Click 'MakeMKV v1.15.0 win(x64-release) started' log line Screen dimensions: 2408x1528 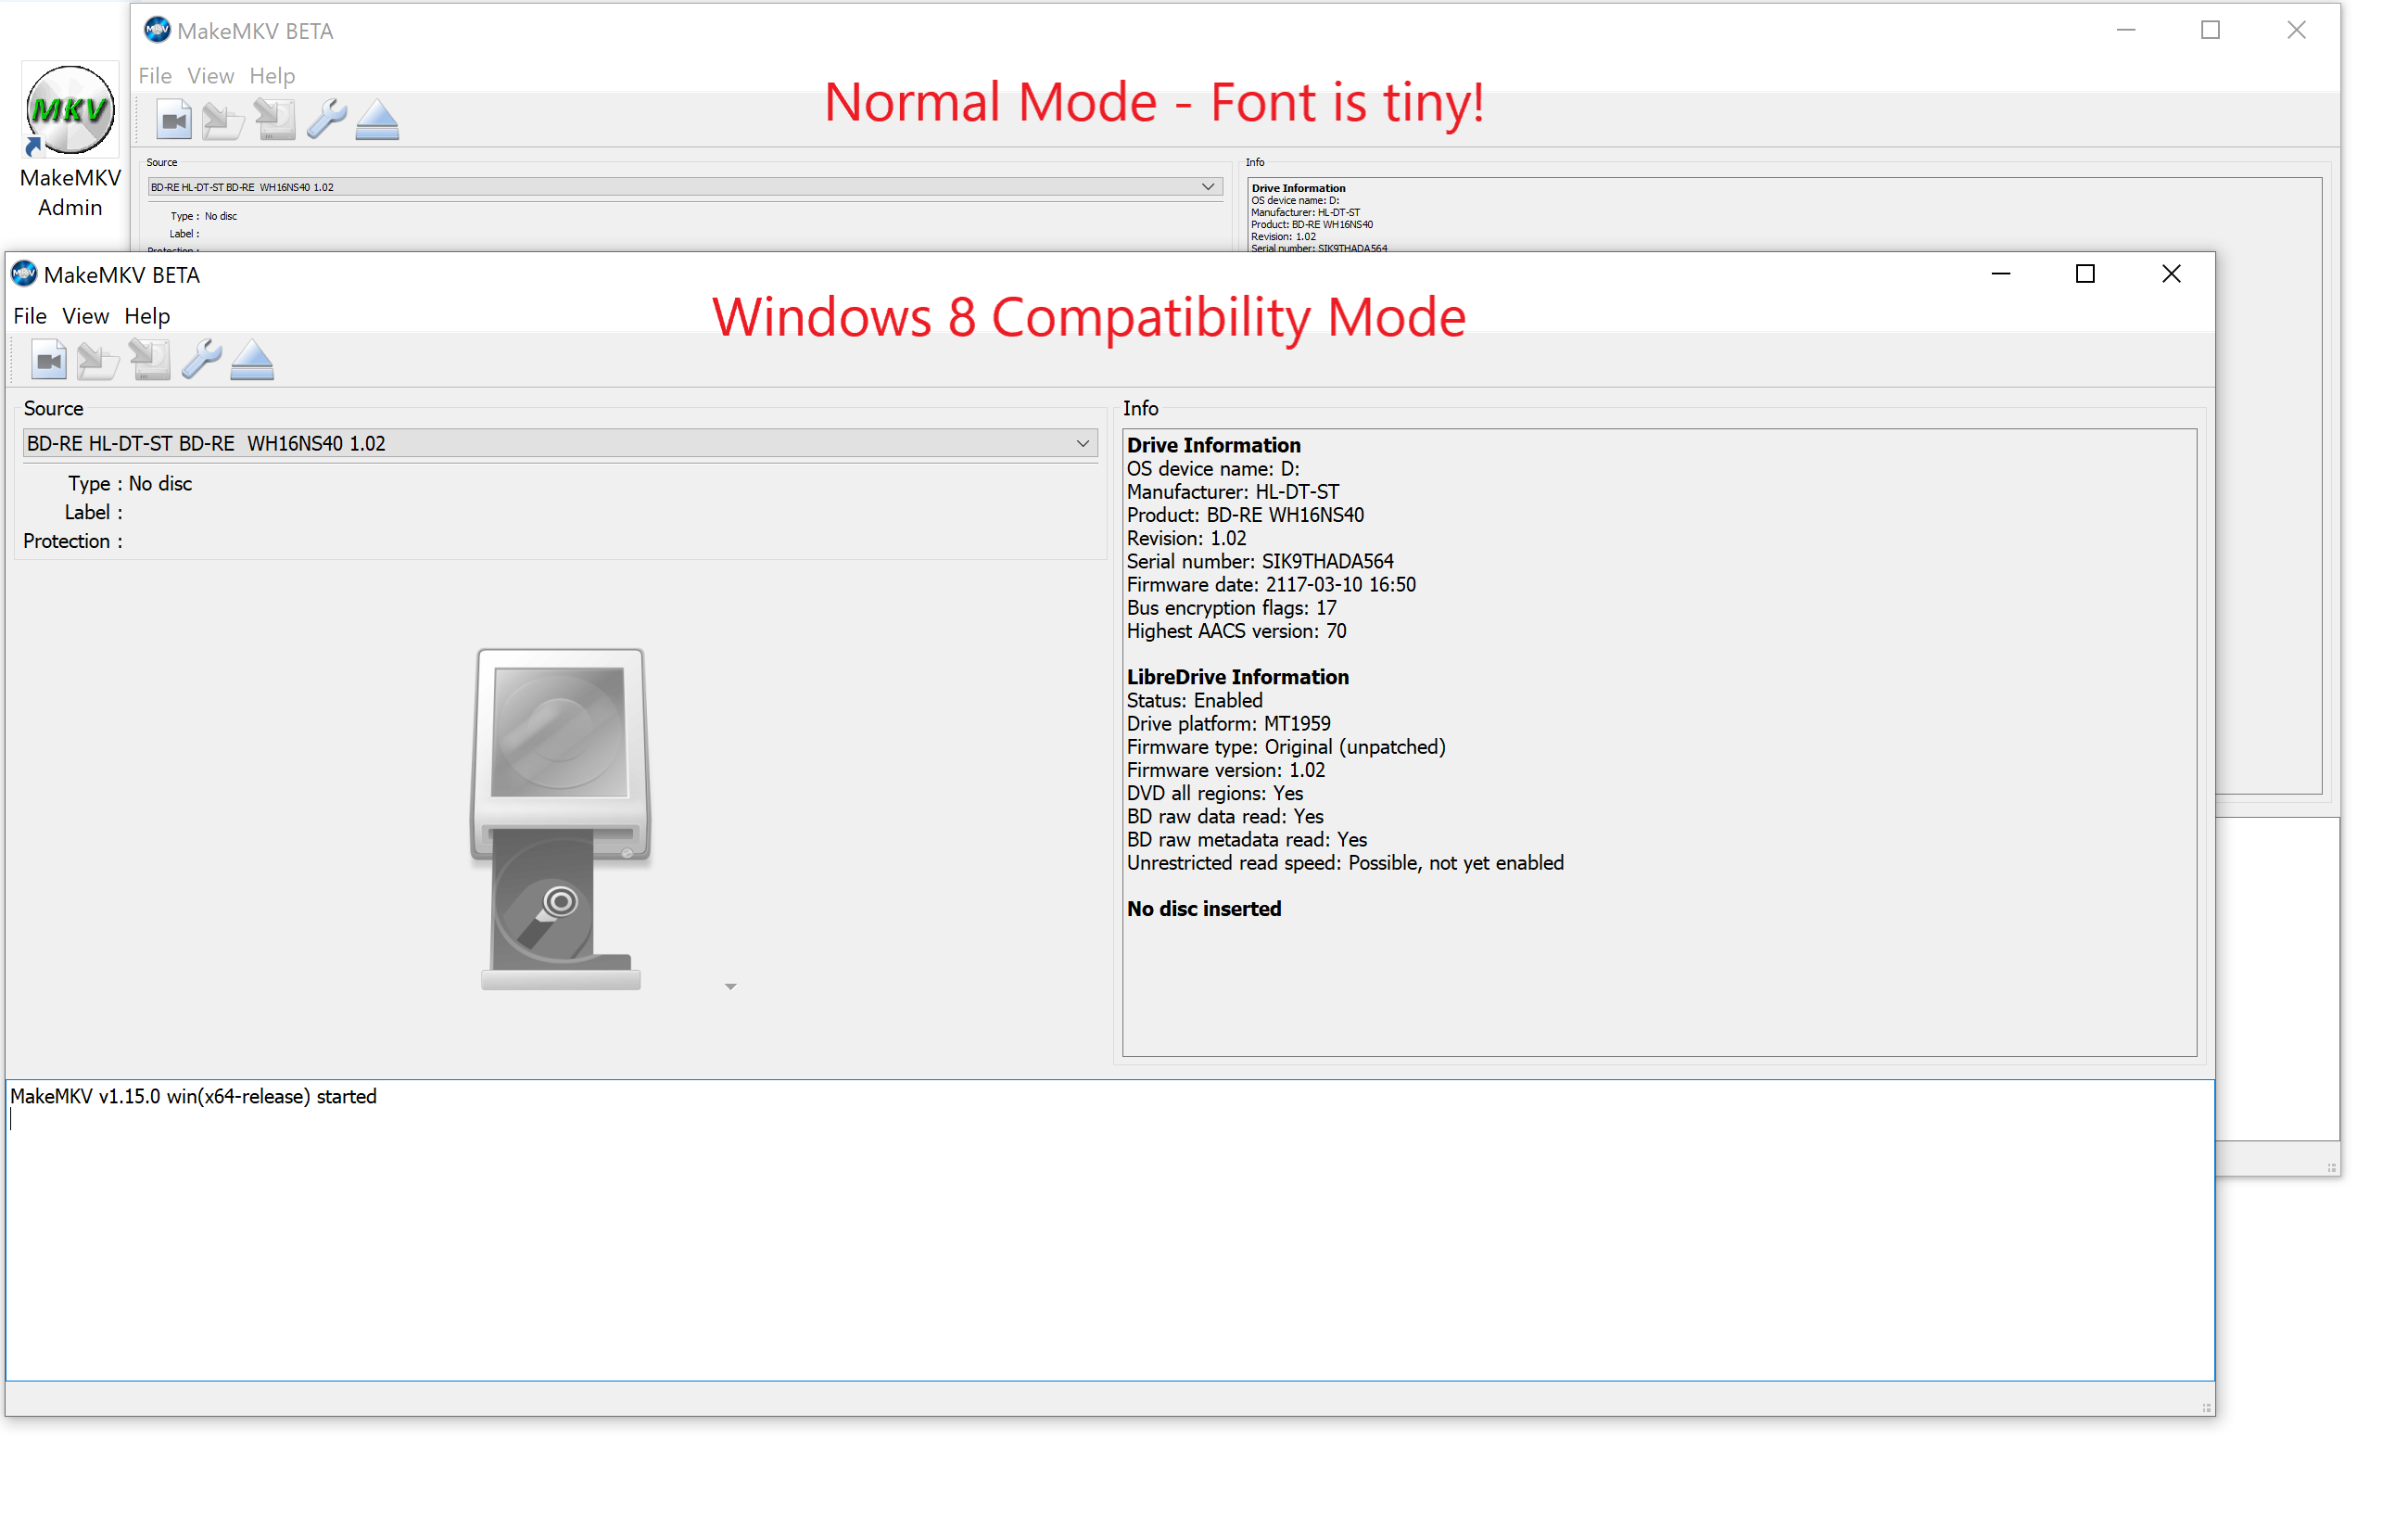coord(193,1097)
